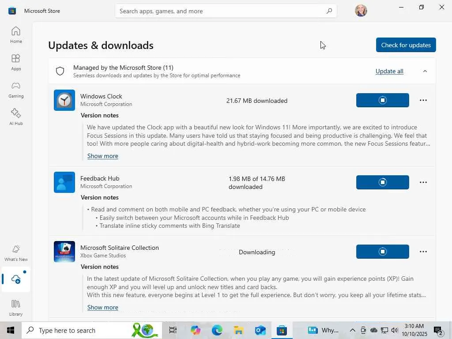Open more options for Solitaire Collection

(x=423, y=251)
